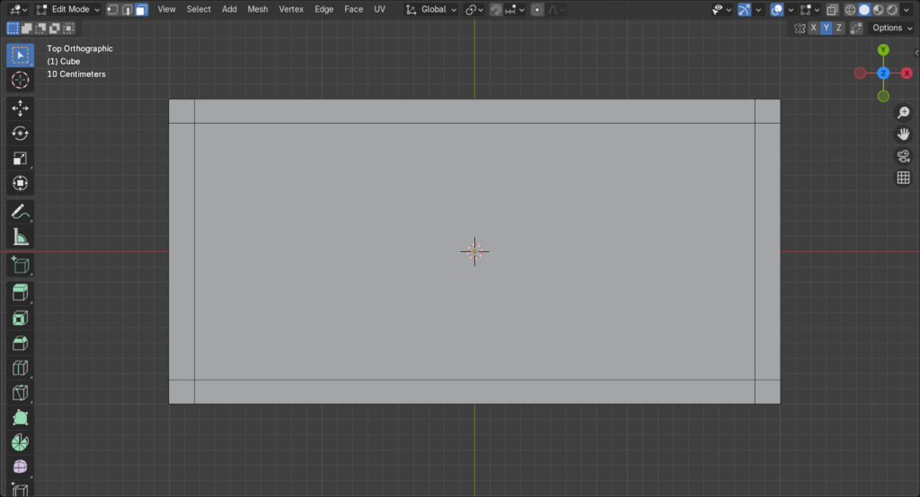
Task: Select the Scale tool
Action: coord(20,159)
